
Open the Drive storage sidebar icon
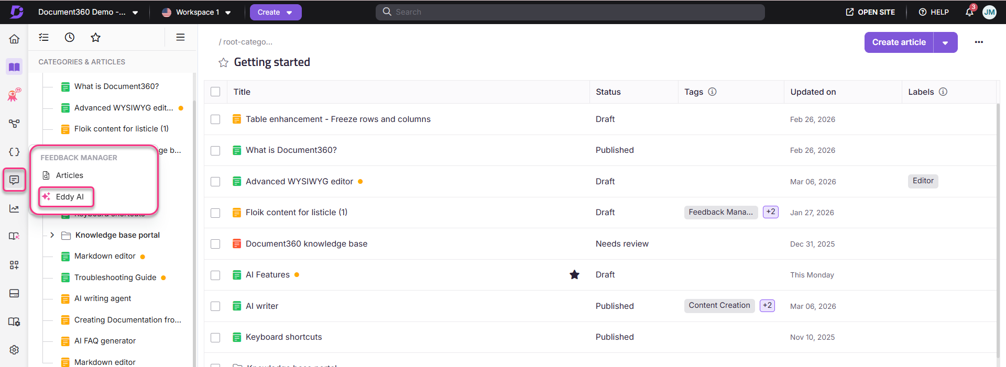[x=14, y=293]
